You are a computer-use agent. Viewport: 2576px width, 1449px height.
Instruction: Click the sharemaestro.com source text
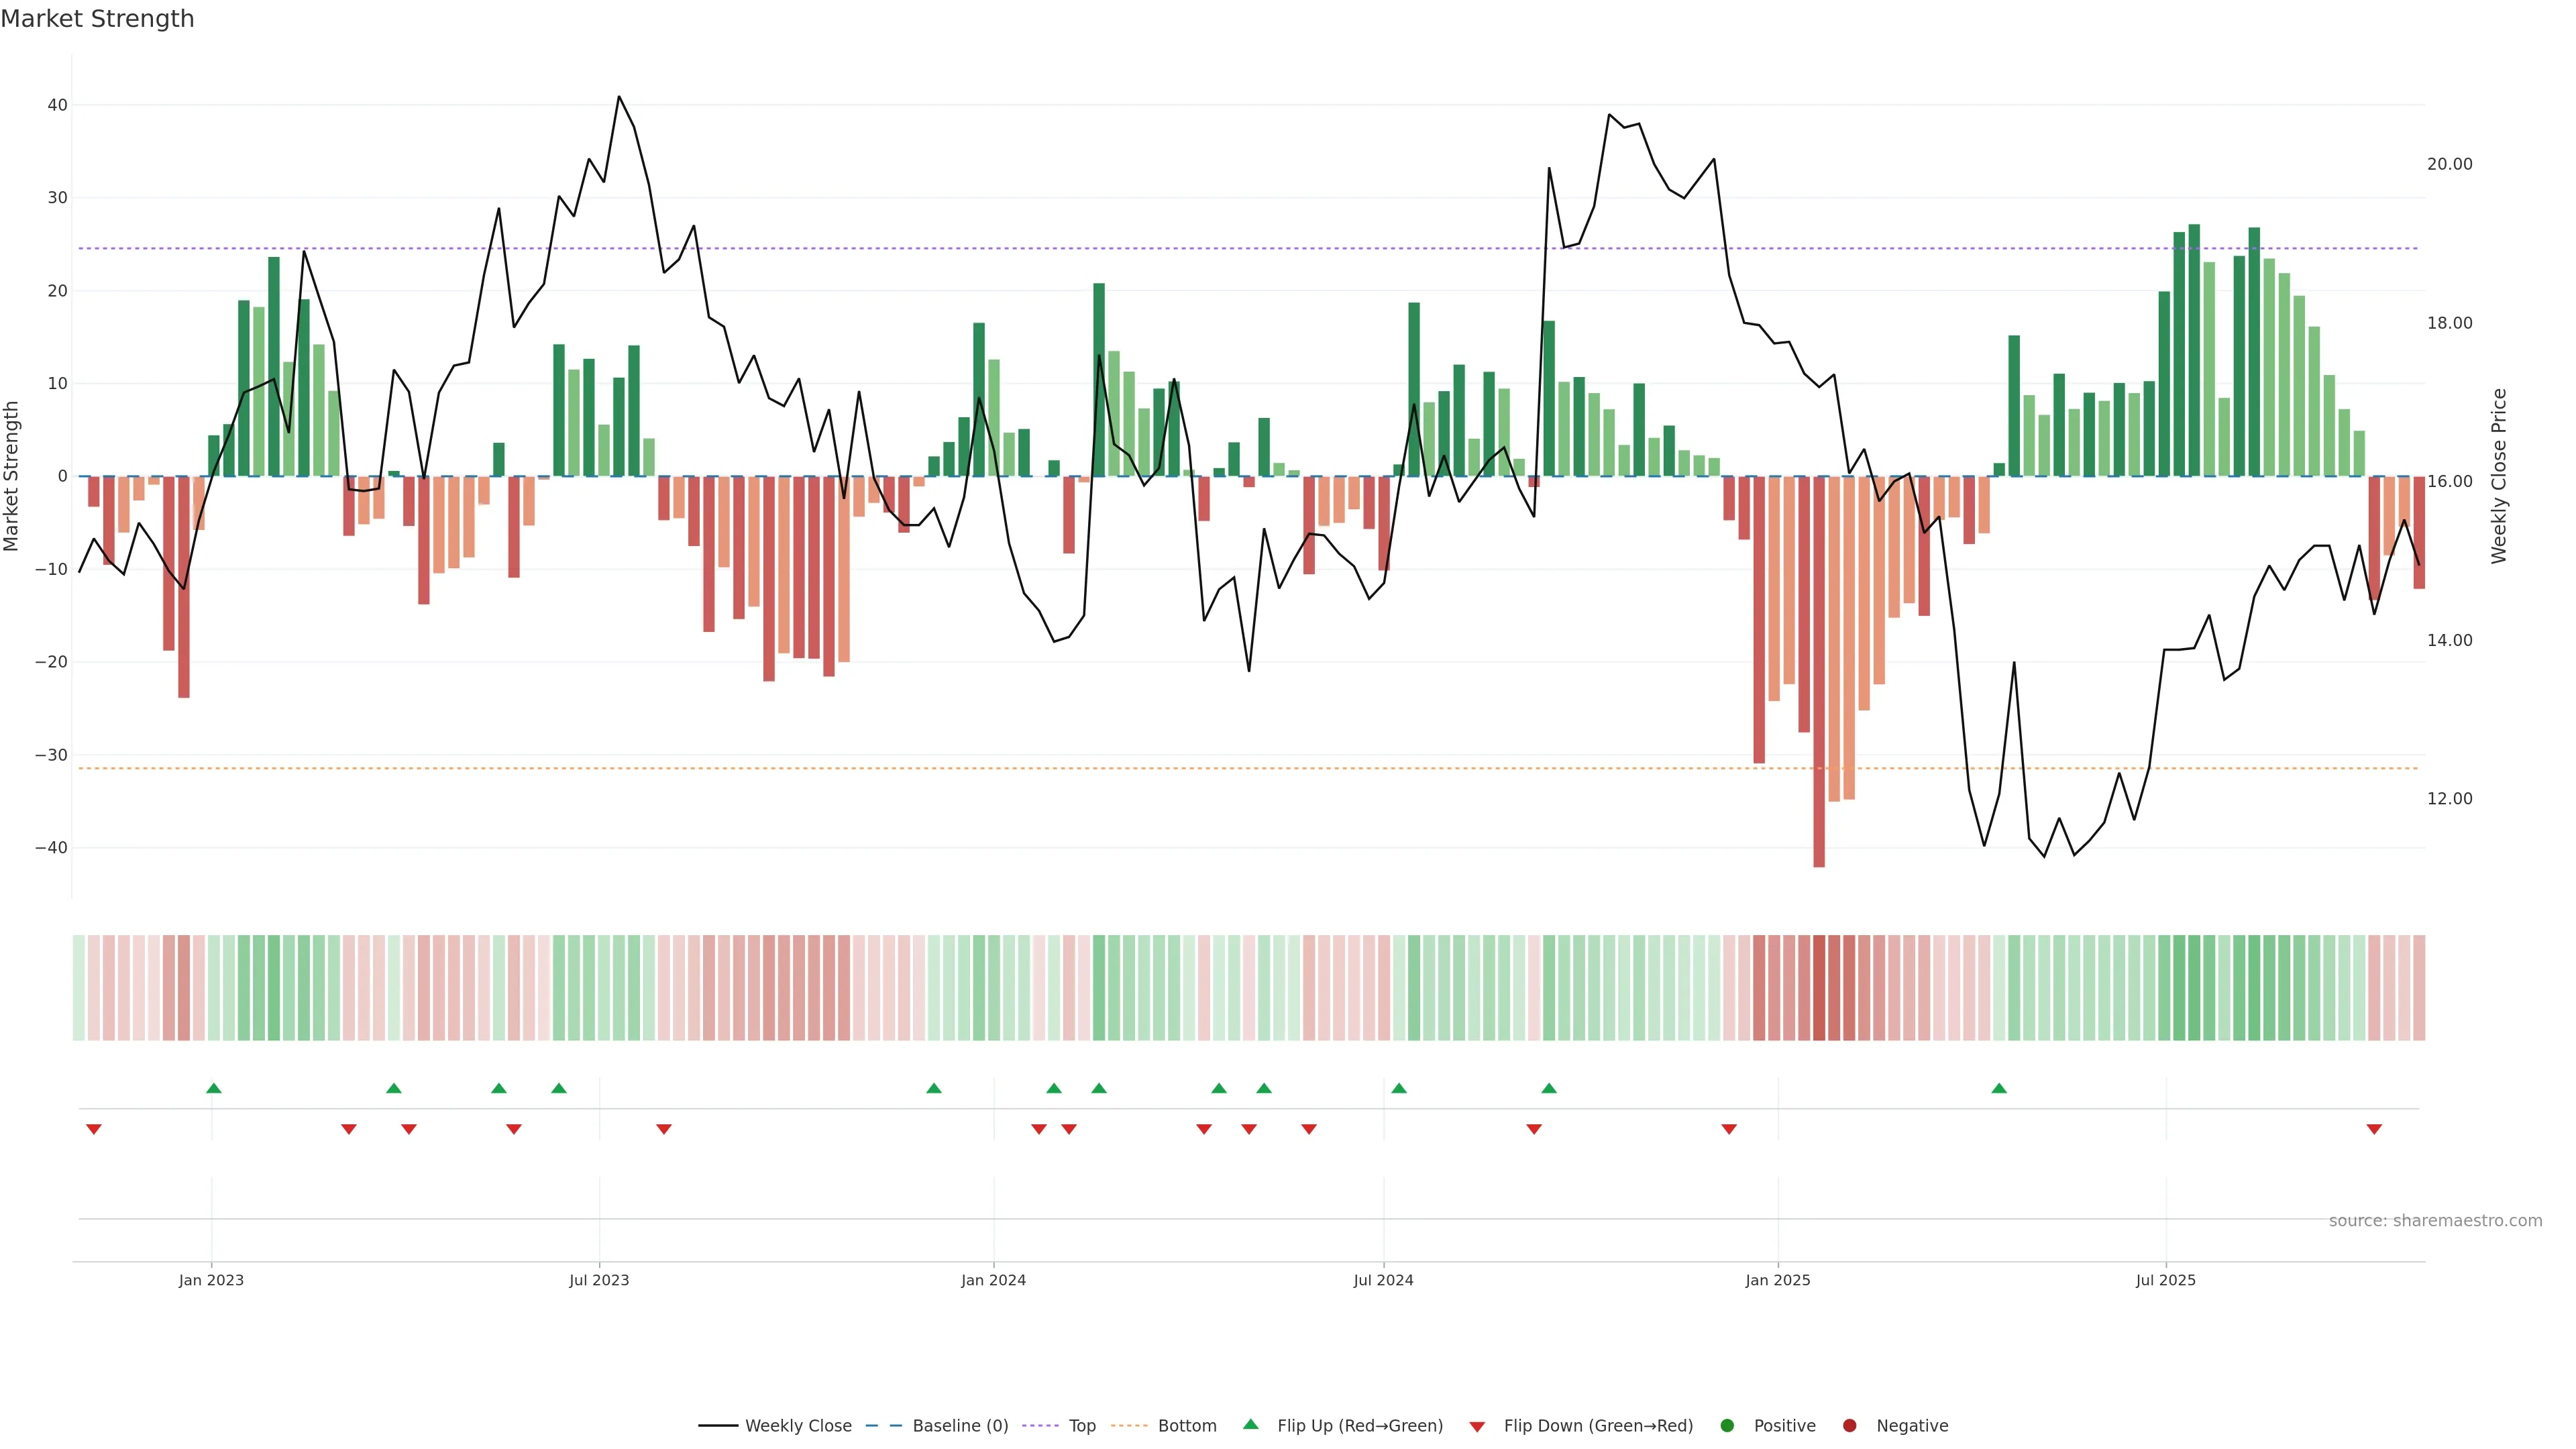point(2435,1220)
